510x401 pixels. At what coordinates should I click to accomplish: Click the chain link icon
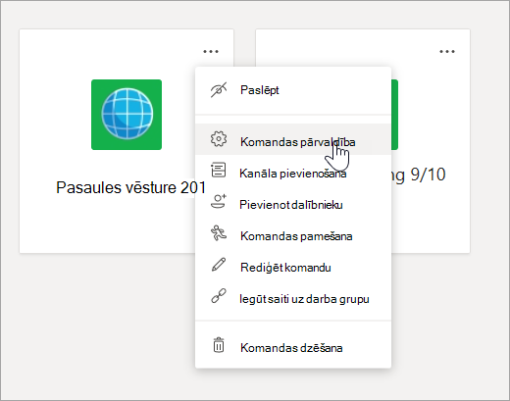click(219, 296)
